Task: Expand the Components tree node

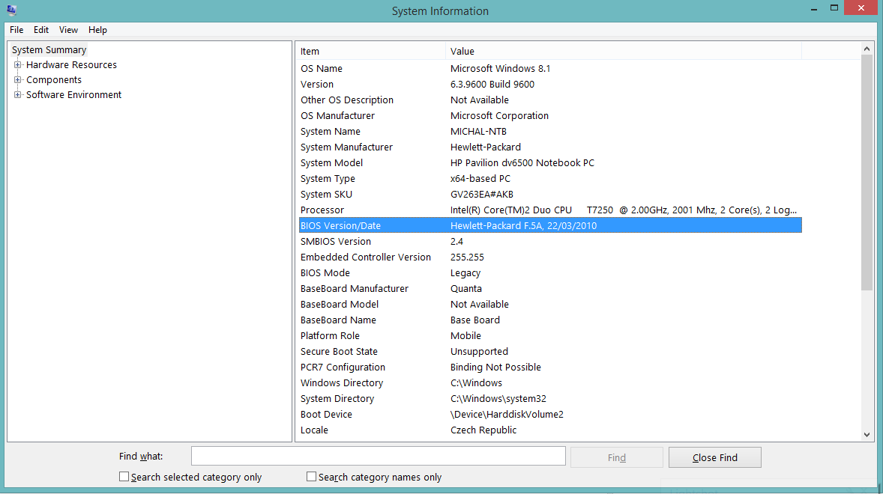Action: click(17, 80)
